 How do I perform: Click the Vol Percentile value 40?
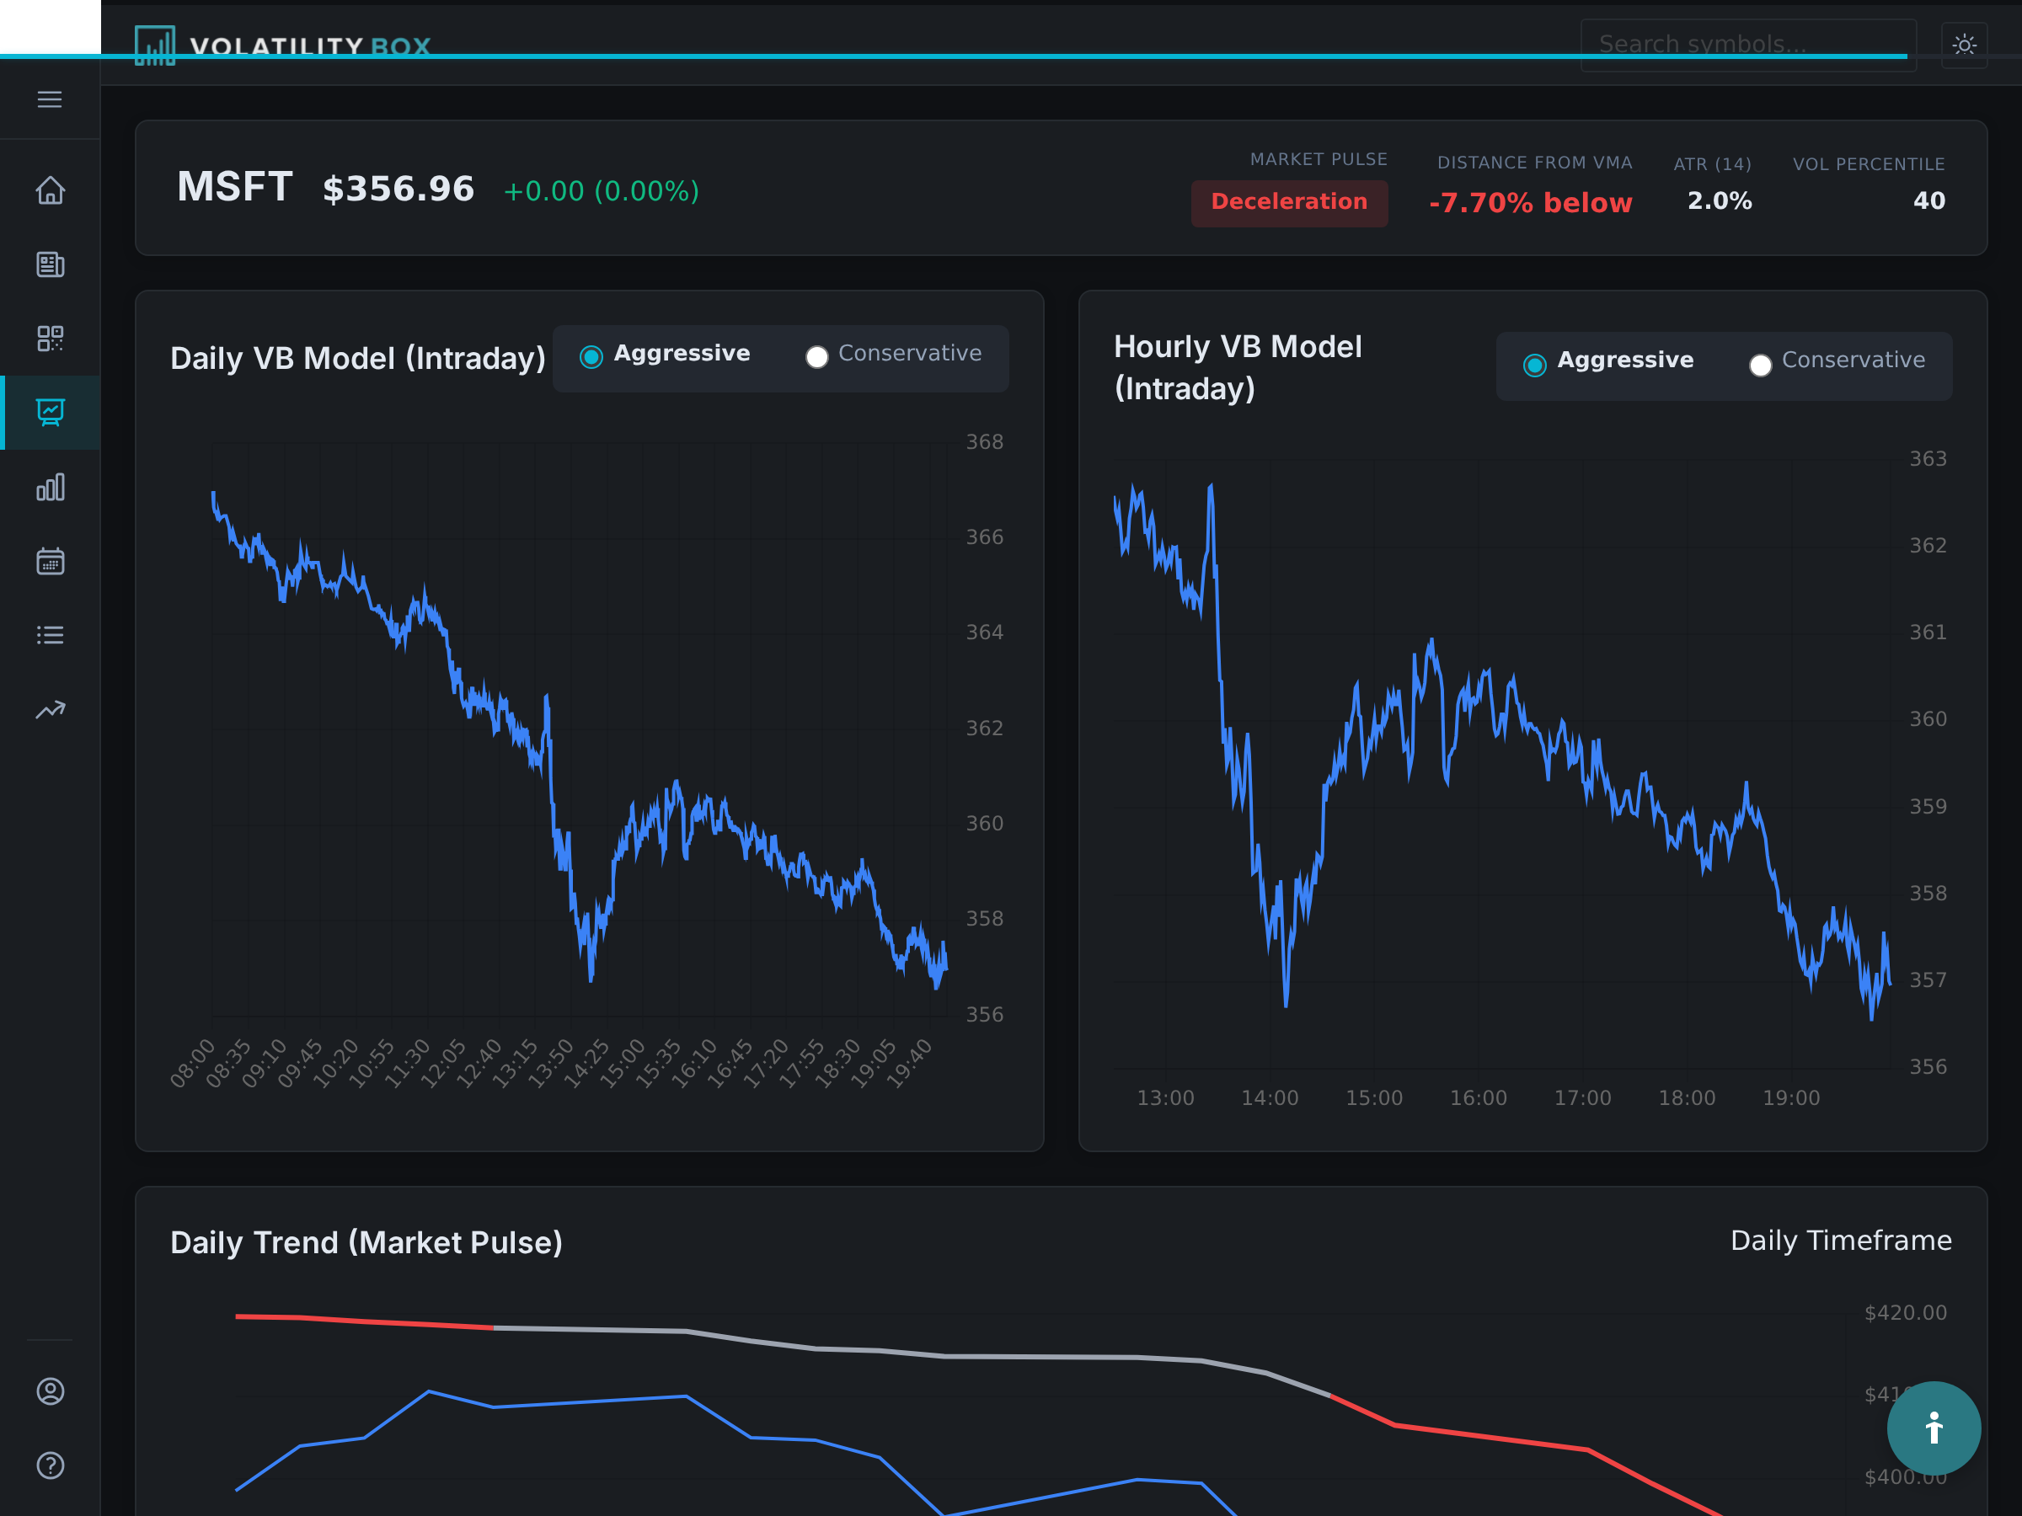(1928, 201)
